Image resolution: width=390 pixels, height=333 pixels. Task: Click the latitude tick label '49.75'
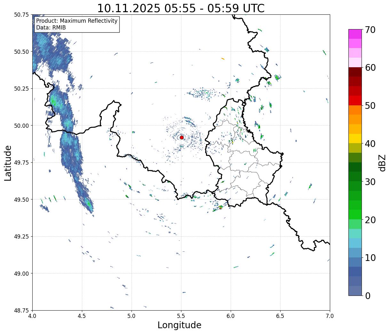pos(21,163)
